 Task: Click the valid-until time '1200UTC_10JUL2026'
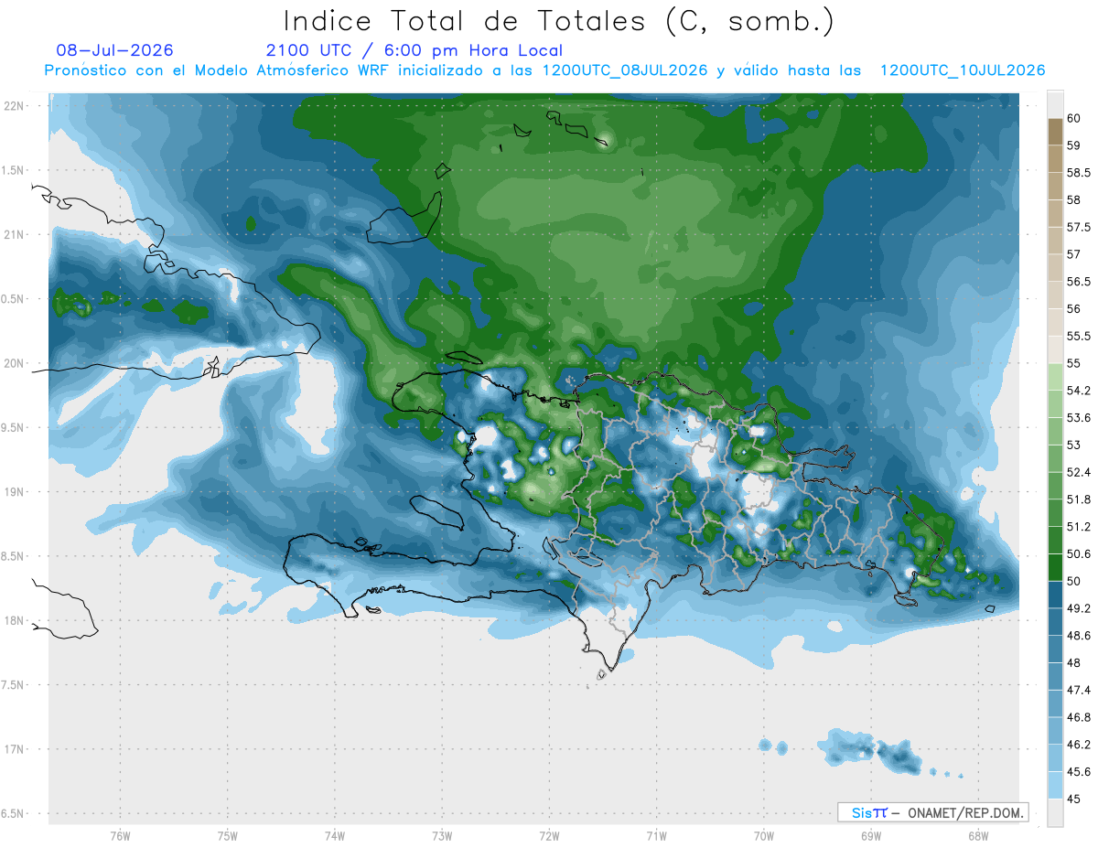[963, 70]
